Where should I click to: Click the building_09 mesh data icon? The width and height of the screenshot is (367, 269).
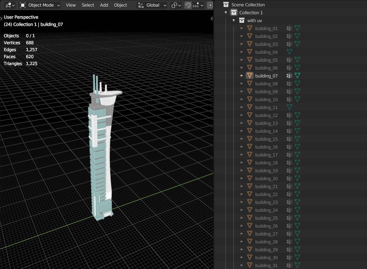pyautogui.click(x=297, y=91)
